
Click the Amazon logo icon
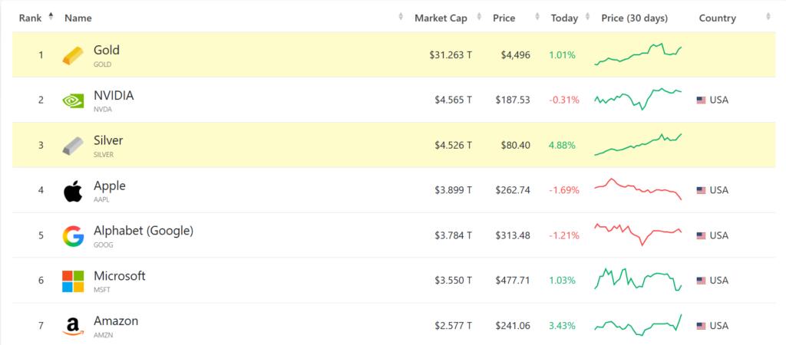point(73,327)
